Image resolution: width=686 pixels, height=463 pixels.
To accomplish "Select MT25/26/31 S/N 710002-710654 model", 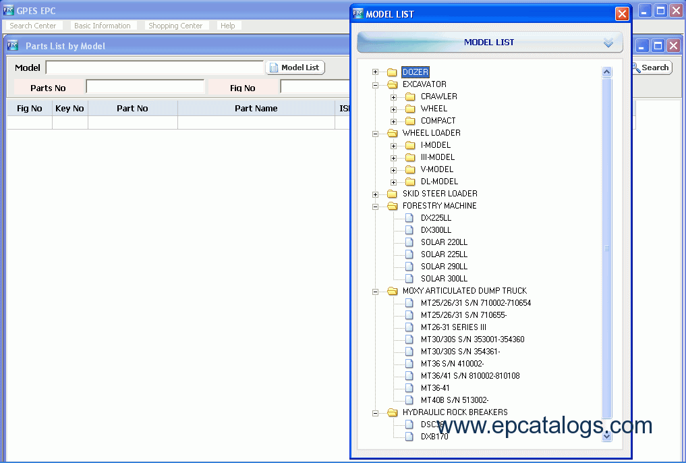I will coord(476,303).
